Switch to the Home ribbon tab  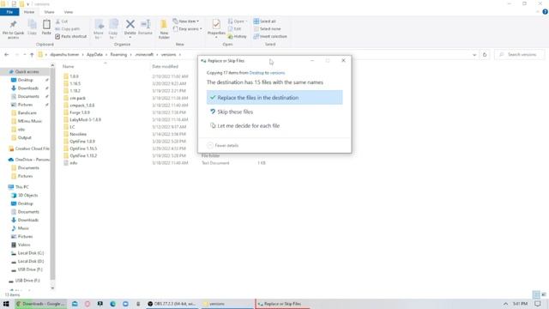click(x=29, y=12)
